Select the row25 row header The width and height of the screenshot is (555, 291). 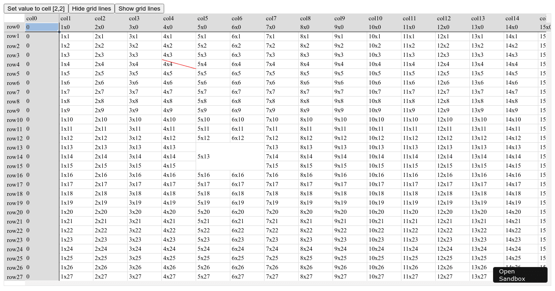(14, 259)
